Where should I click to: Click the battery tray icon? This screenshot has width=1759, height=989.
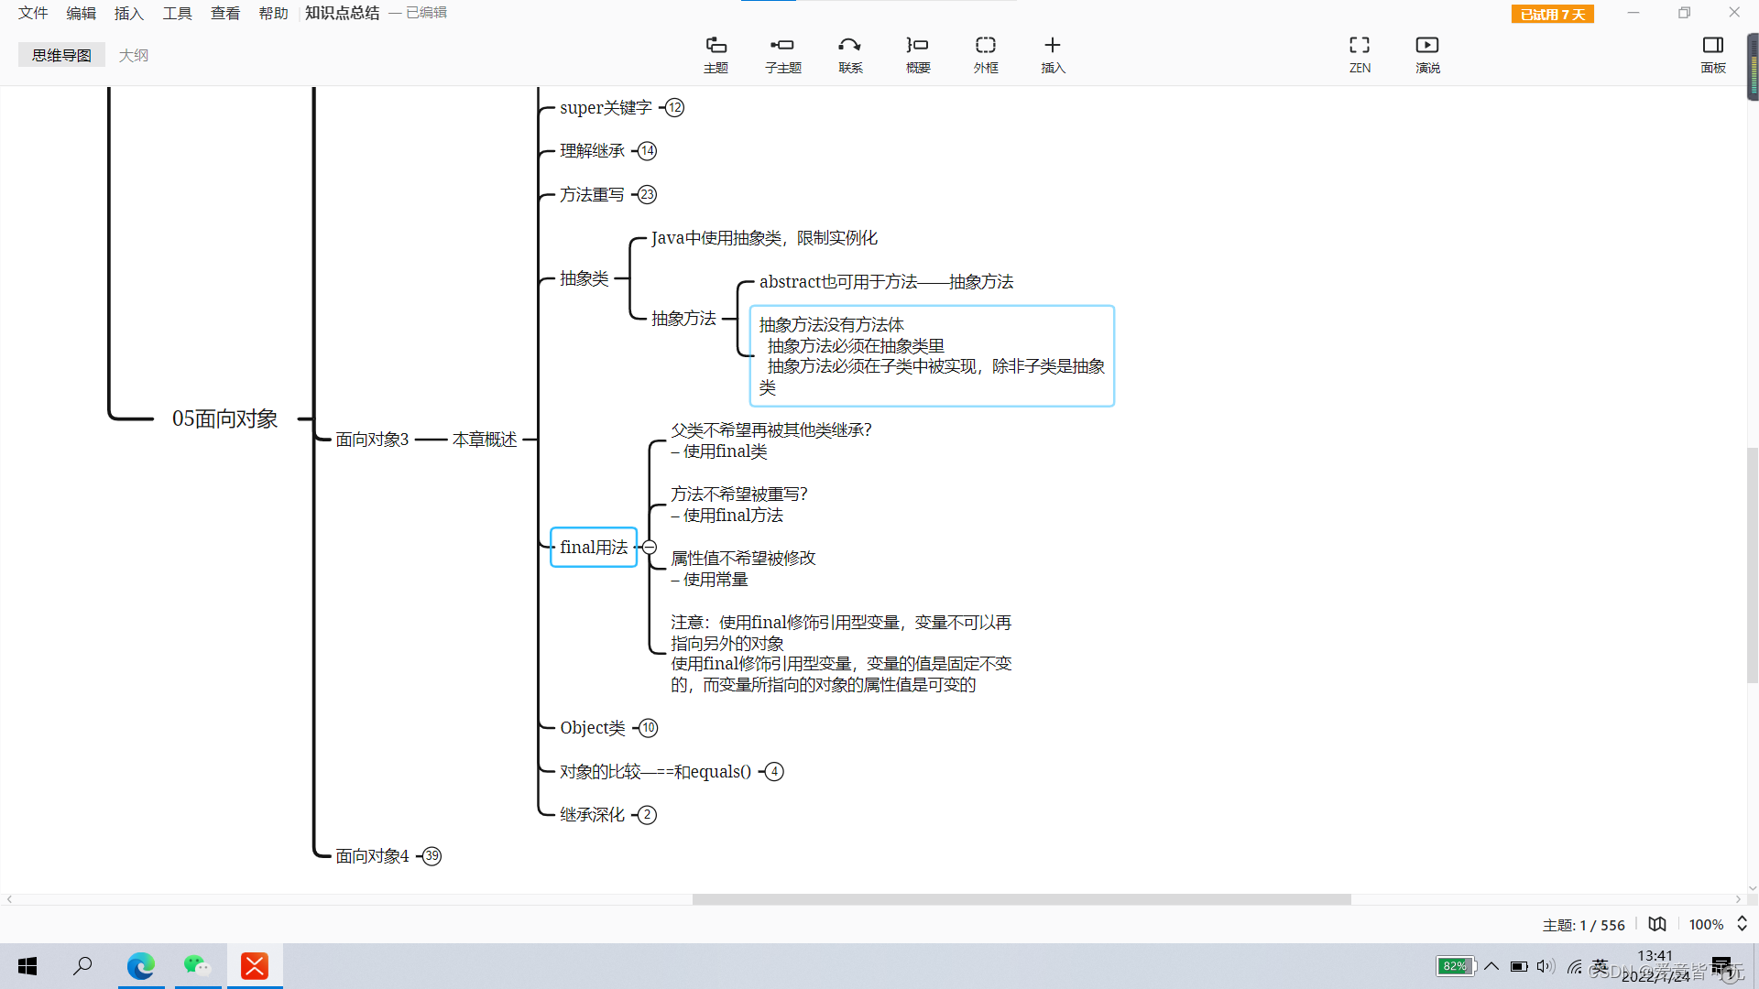pyautogui.click(x=1519, y=966)
